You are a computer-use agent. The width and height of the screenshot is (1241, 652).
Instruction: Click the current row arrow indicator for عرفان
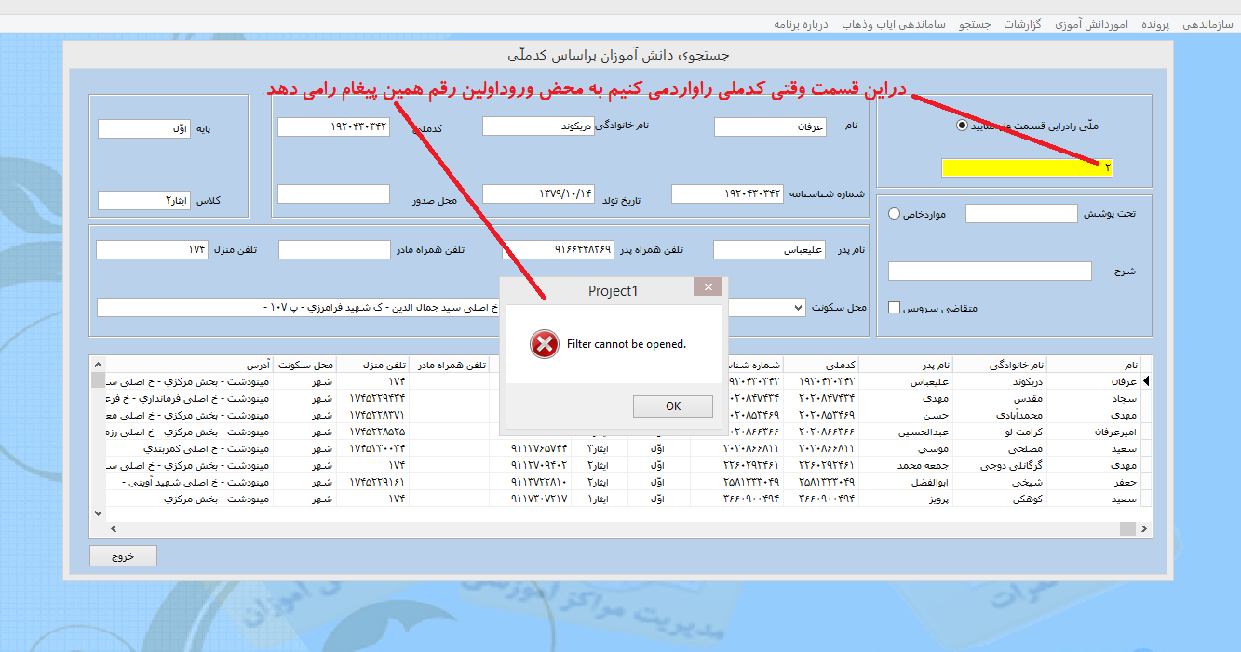[1146, 381]
